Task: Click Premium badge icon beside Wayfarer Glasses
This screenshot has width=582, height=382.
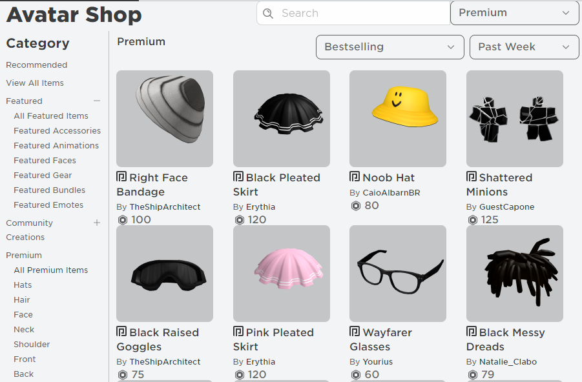Action: pyautogui.click(x=355, y=331)
